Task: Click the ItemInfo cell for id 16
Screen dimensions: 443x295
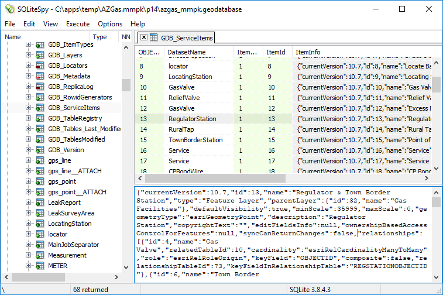Action: pyautogui.click(x=362, y=150)
